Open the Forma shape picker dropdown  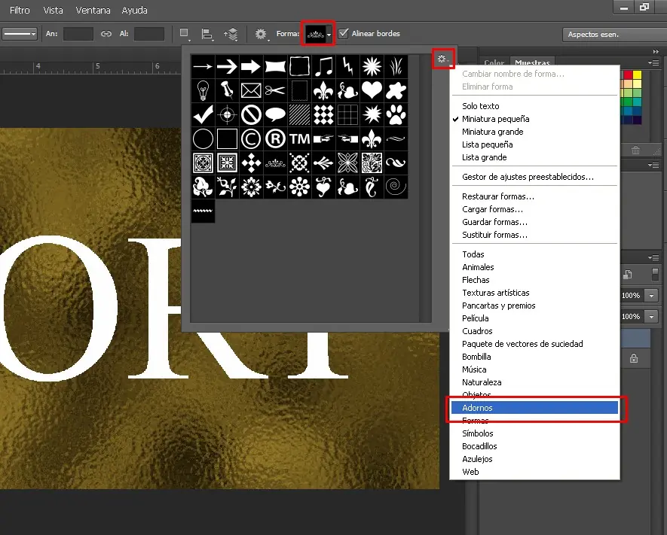coord(318,34)
